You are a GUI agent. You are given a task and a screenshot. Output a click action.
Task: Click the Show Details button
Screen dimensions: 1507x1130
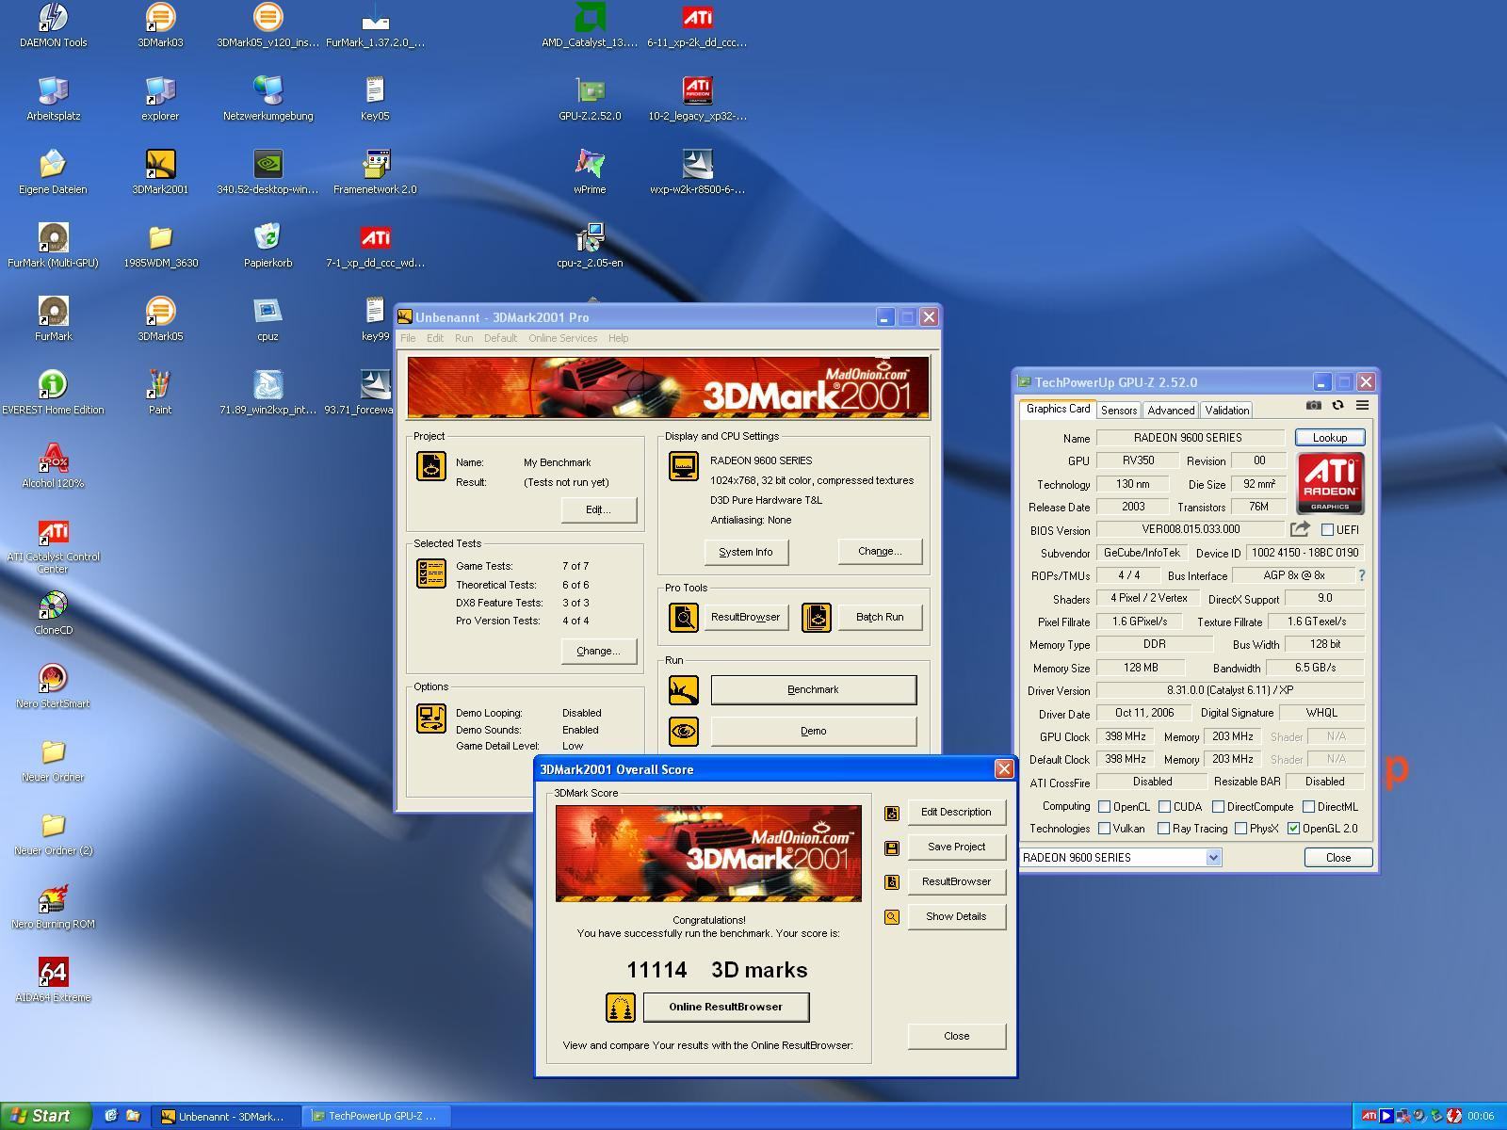click(955, 916)
